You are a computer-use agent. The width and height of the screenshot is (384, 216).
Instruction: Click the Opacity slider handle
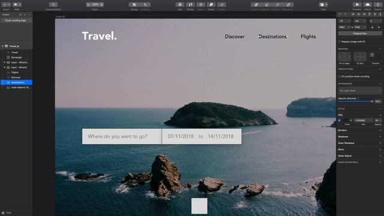coord(372,101)
